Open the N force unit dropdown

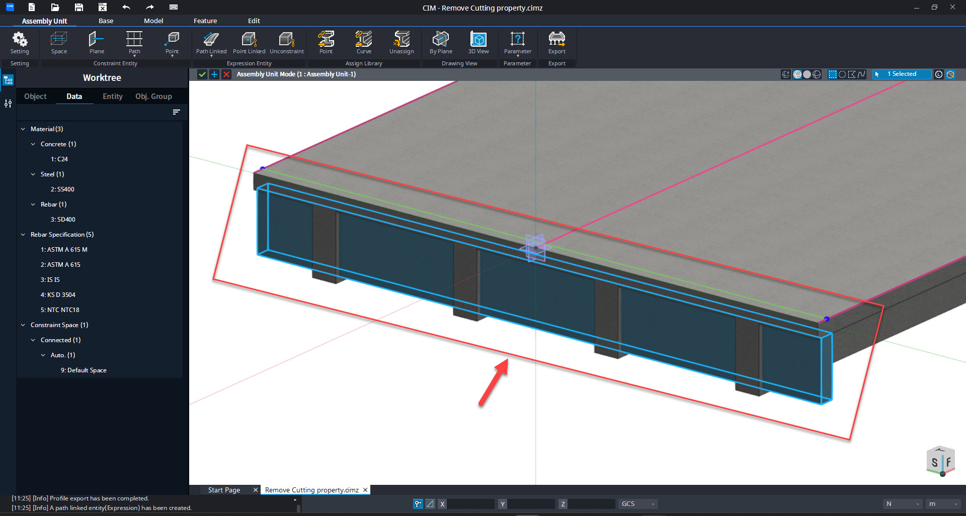pos(903,503)
